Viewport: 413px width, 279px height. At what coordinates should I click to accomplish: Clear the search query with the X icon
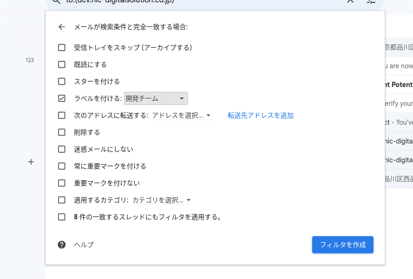click(350, 2)
